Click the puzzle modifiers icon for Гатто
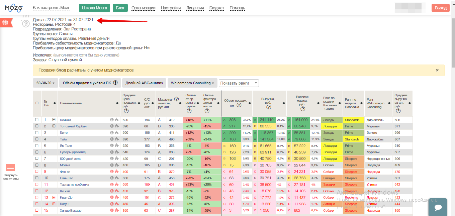This screenshot has width=455, height=216. click(116, 133)
